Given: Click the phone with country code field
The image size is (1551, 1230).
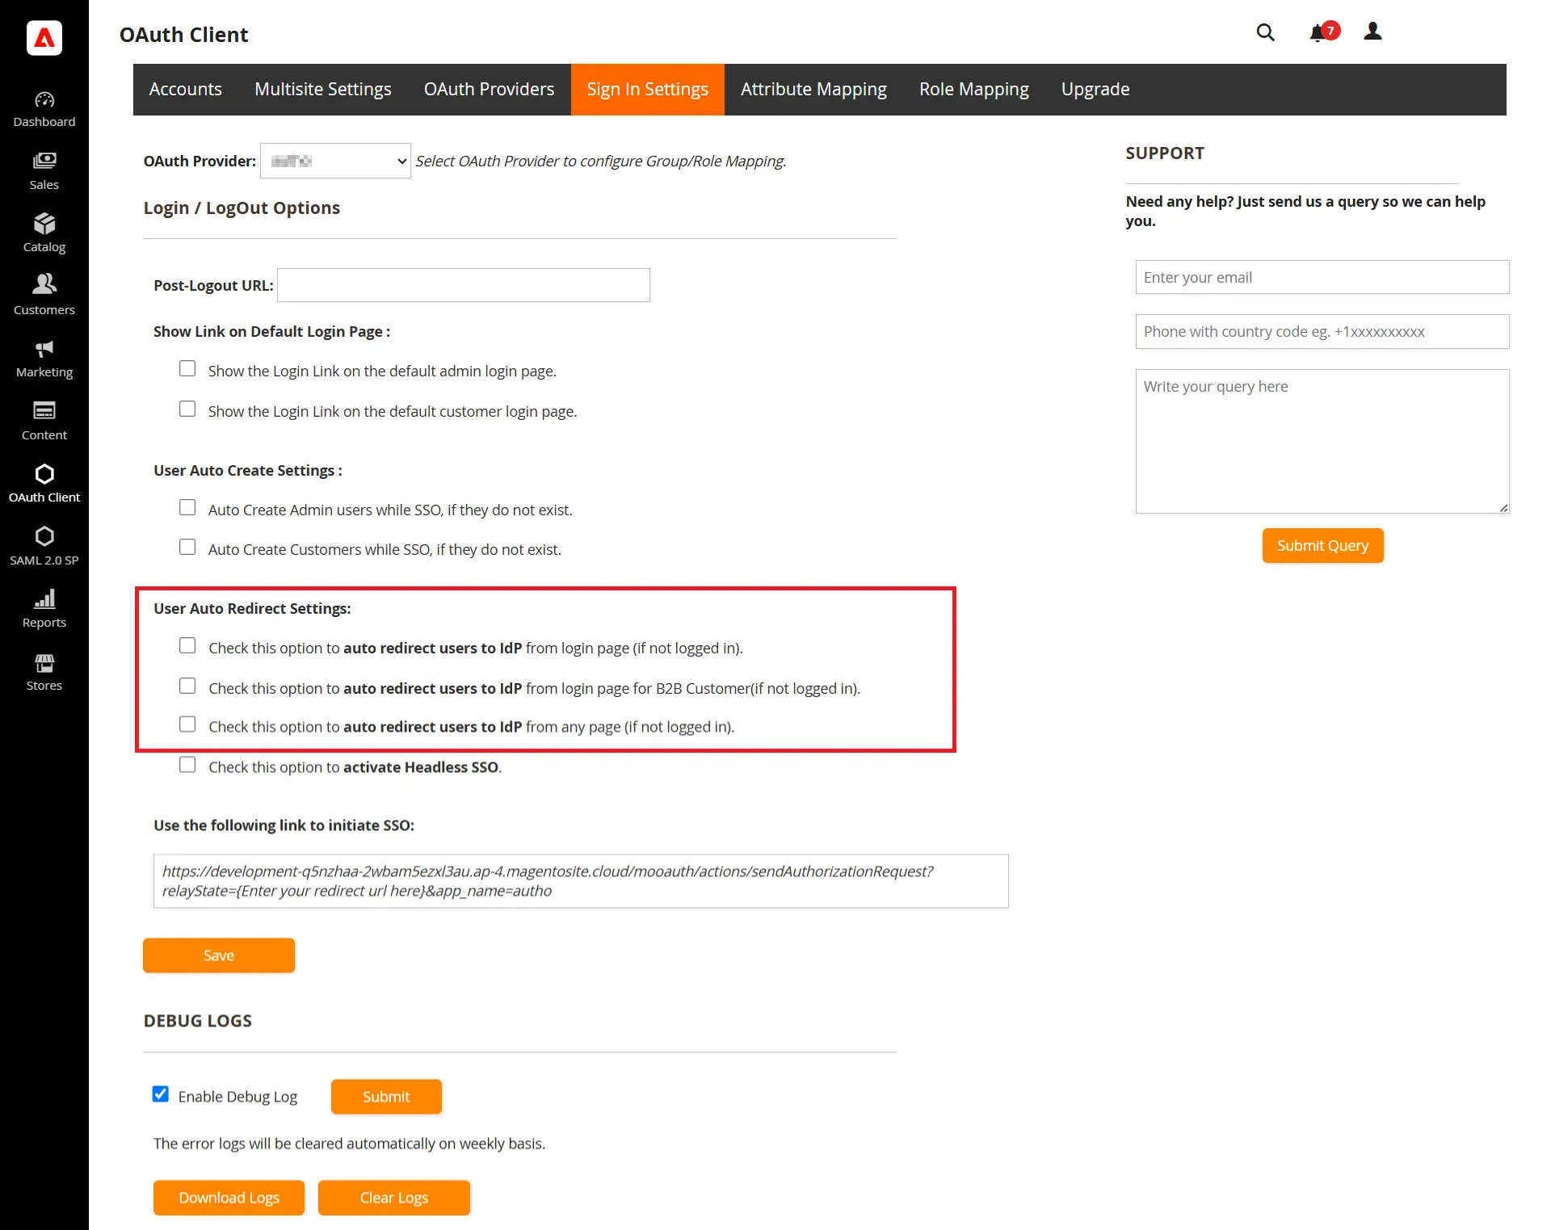Looking at the screenshot, I should [1322, 332].
